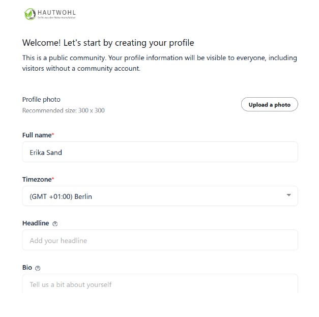Select the Bio text area
This screenshot has height=317, width=319.
tap(160, 283)
